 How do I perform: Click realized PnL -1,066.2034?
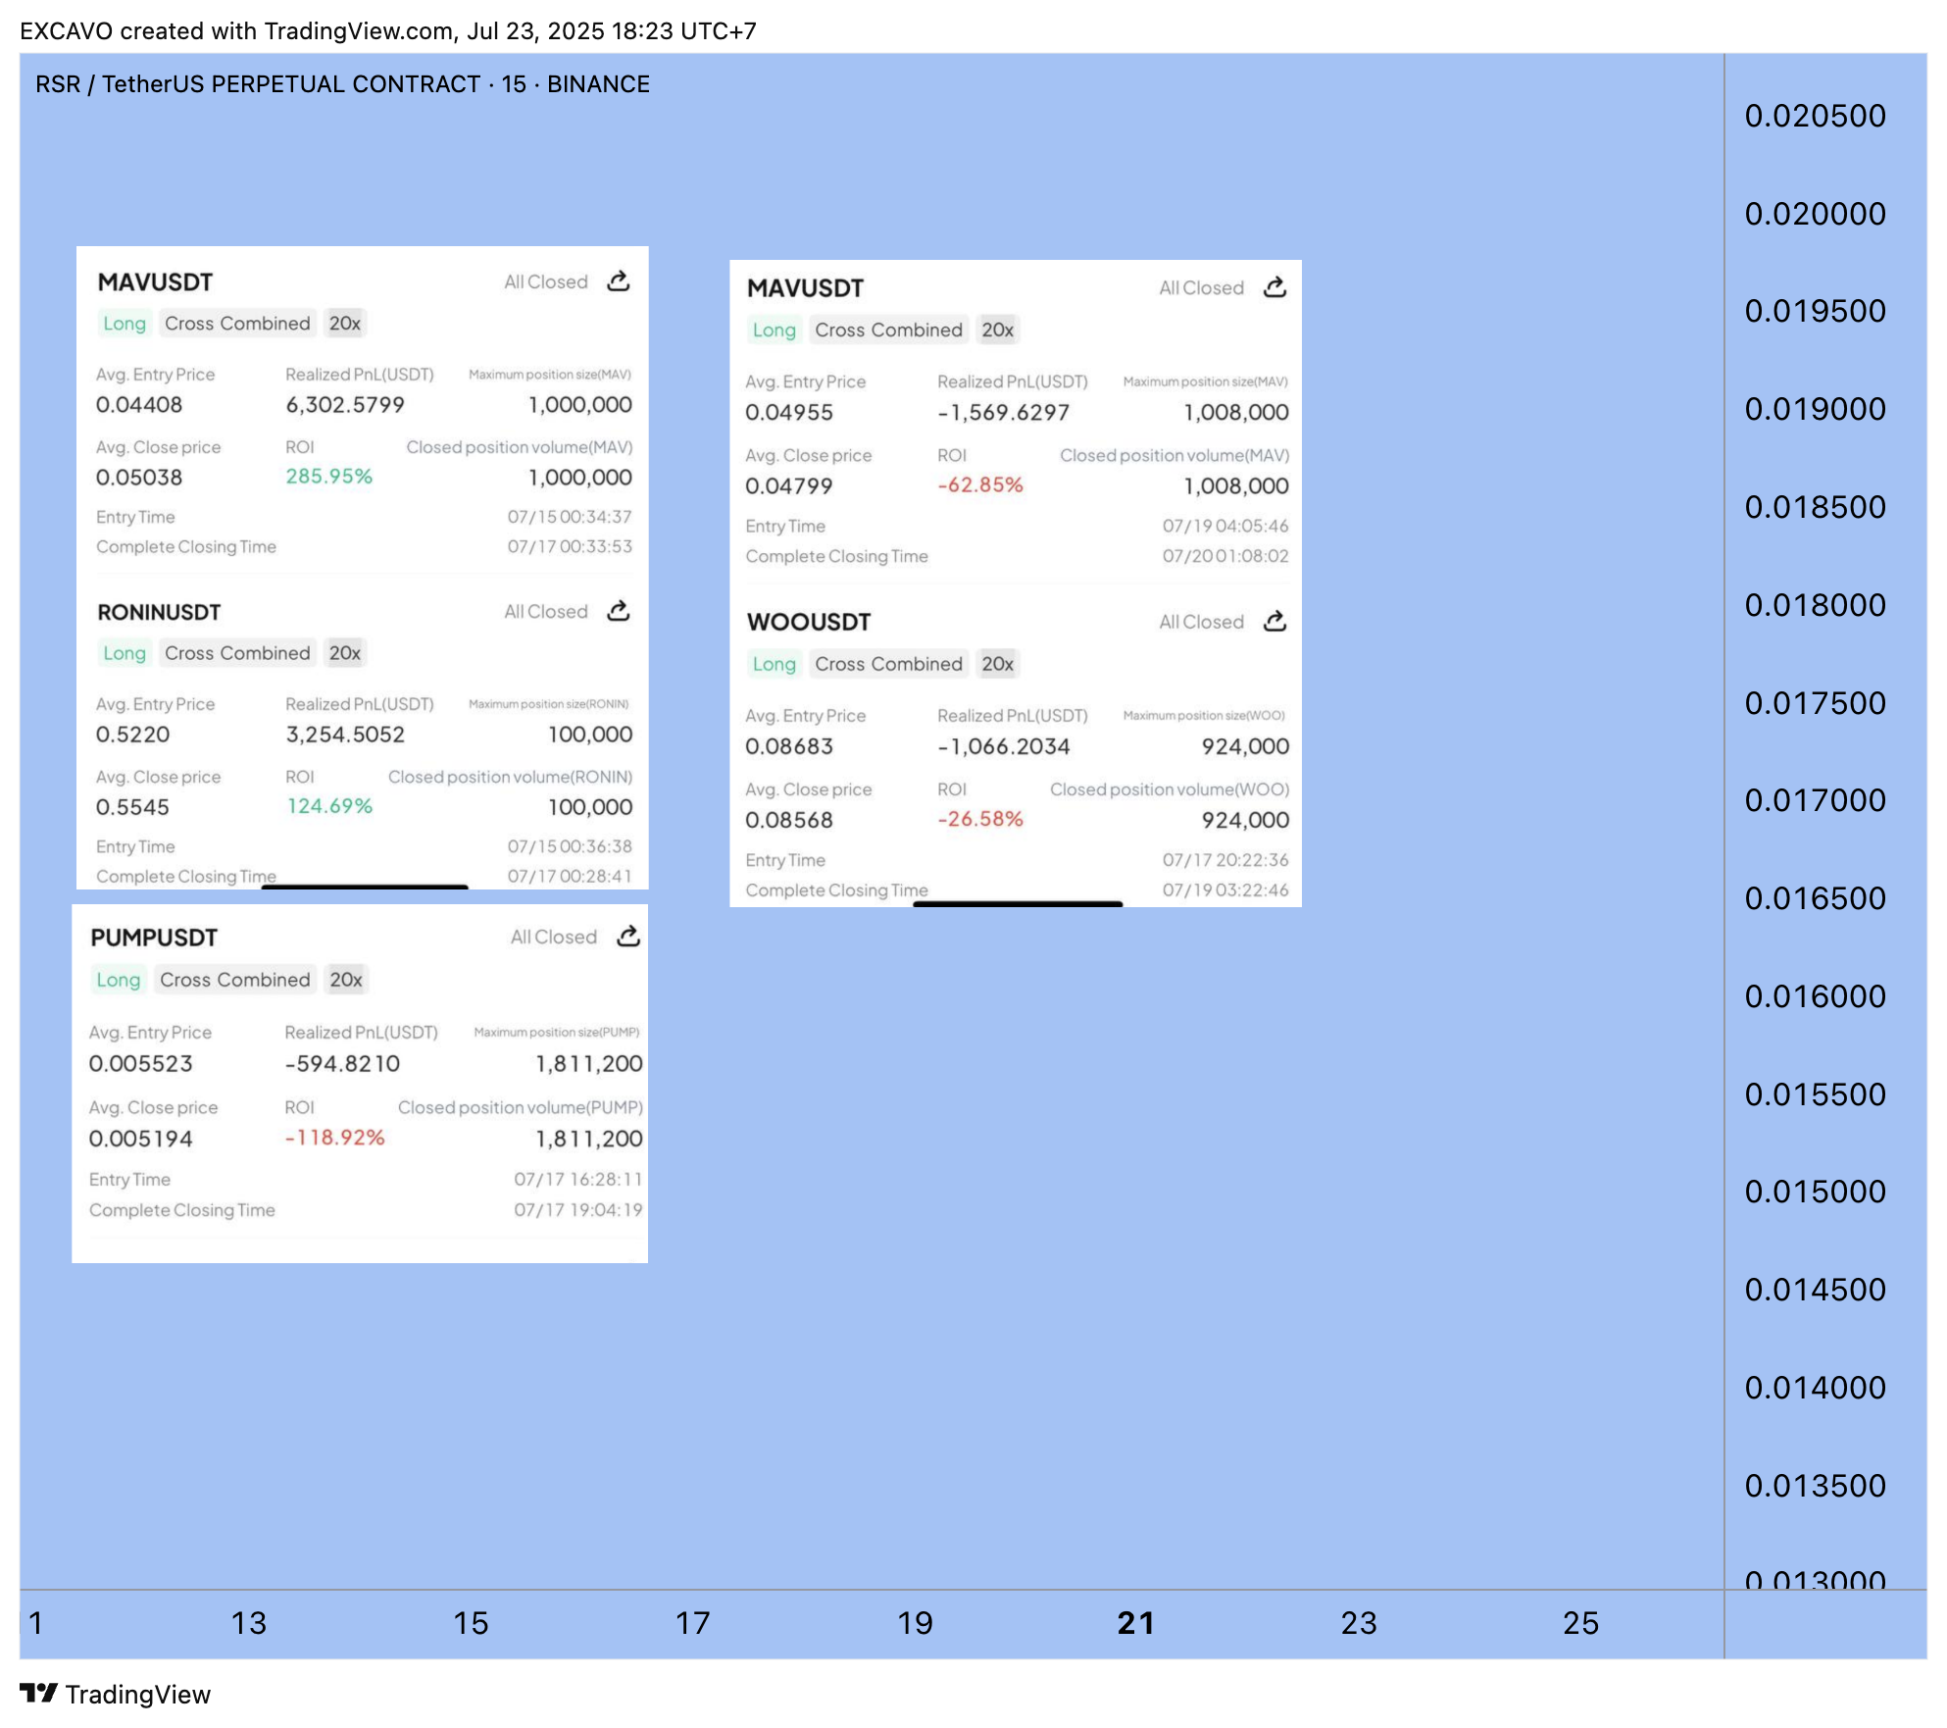1003,746
